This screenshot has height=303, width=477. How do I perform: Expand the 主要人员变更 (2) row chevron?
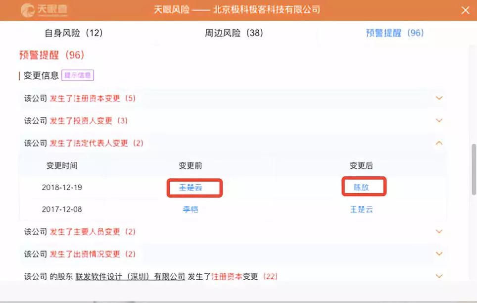coord(439,231)
